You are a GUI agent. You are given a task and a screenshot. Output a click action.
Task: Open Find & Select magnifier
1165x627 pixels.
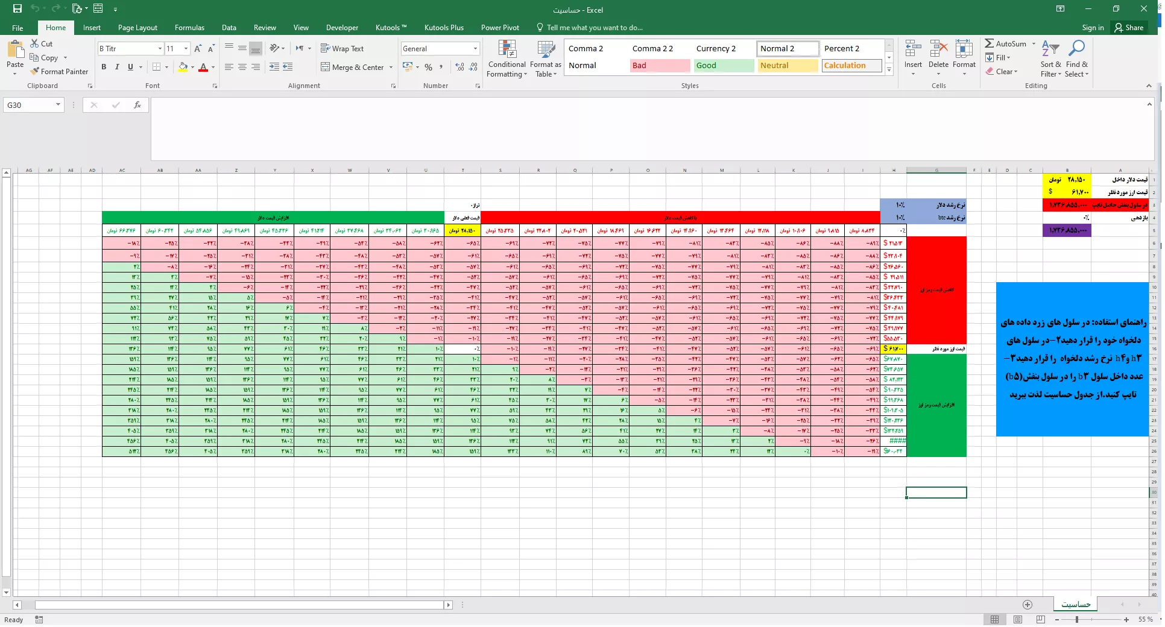[1076, 59]
